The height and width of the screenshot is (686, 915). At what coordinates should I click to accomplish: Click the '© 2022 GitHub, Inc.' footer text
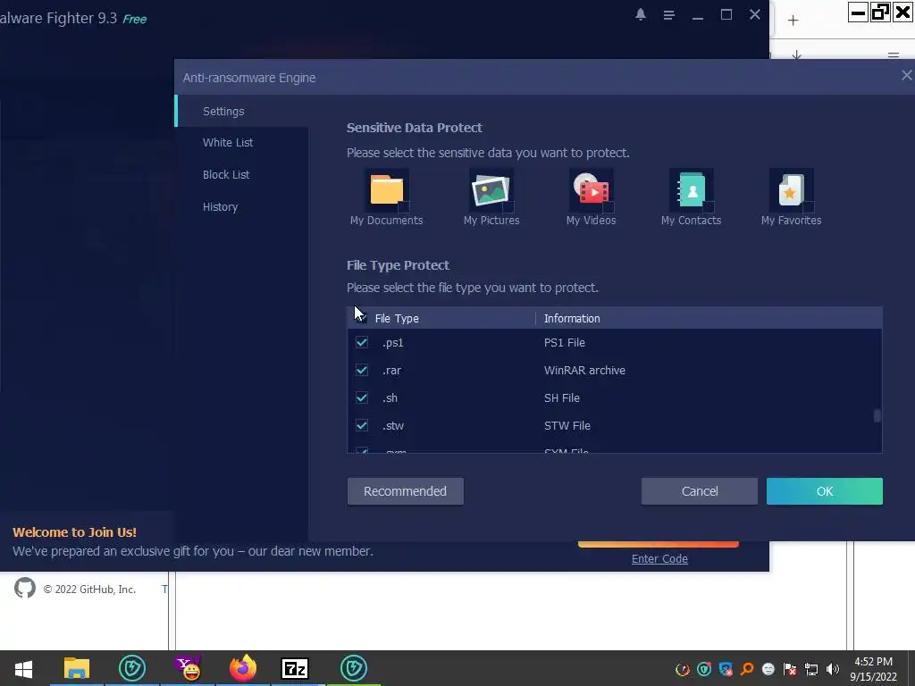point(89,590)
